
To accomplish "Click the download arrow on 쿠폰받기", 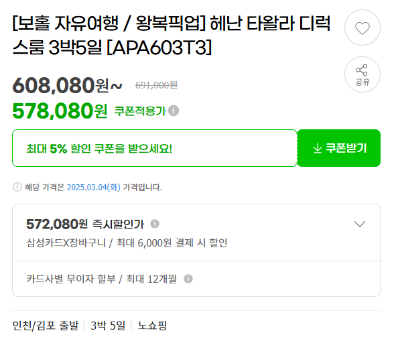I will 318,148.
